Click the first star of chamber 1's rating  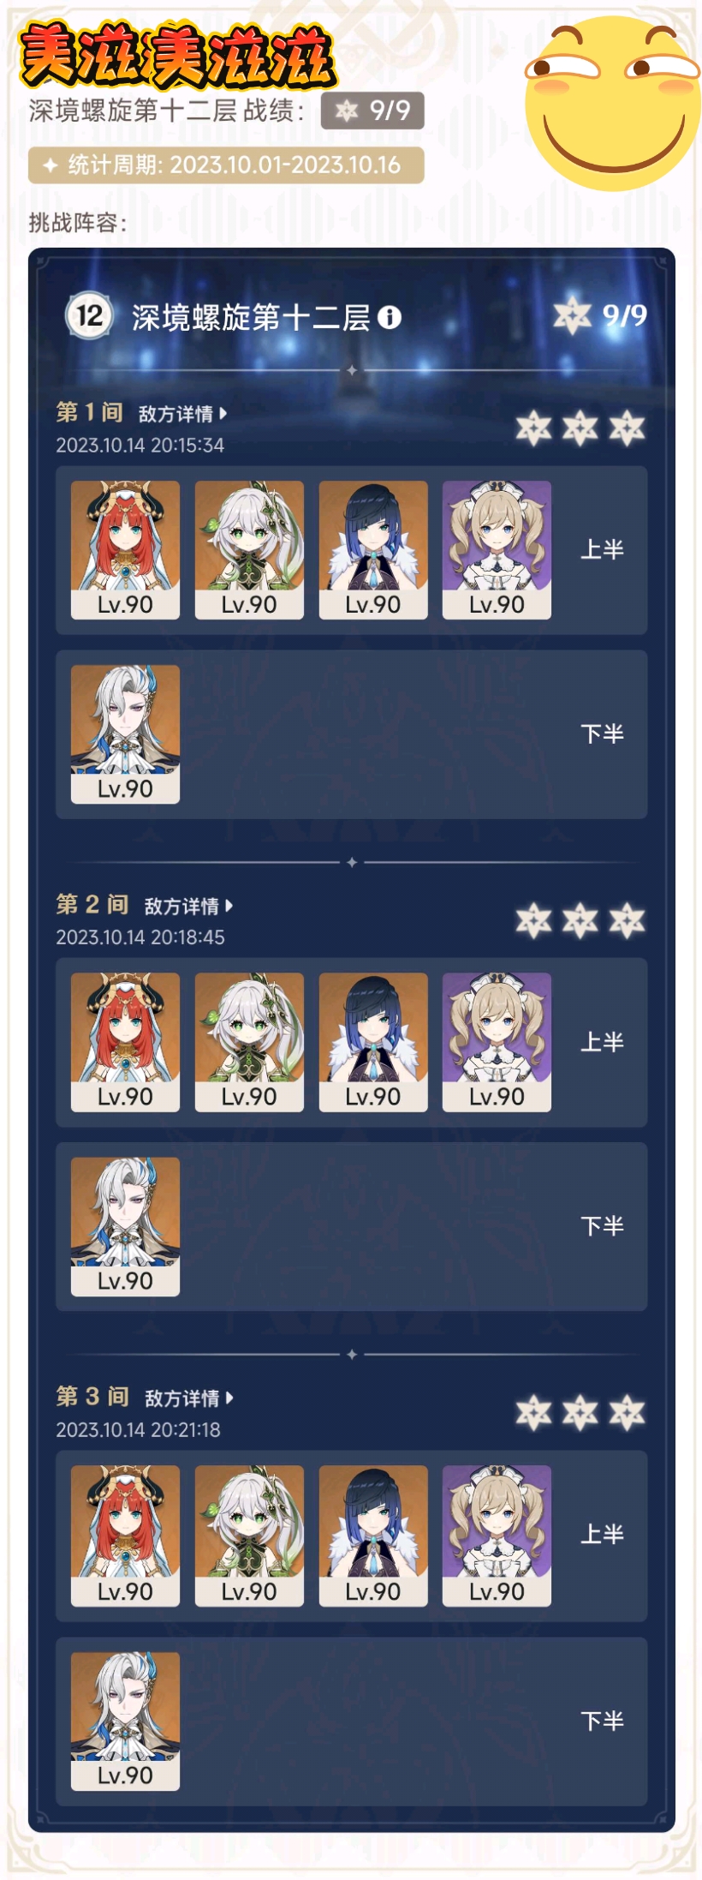[x=533, y=428]
